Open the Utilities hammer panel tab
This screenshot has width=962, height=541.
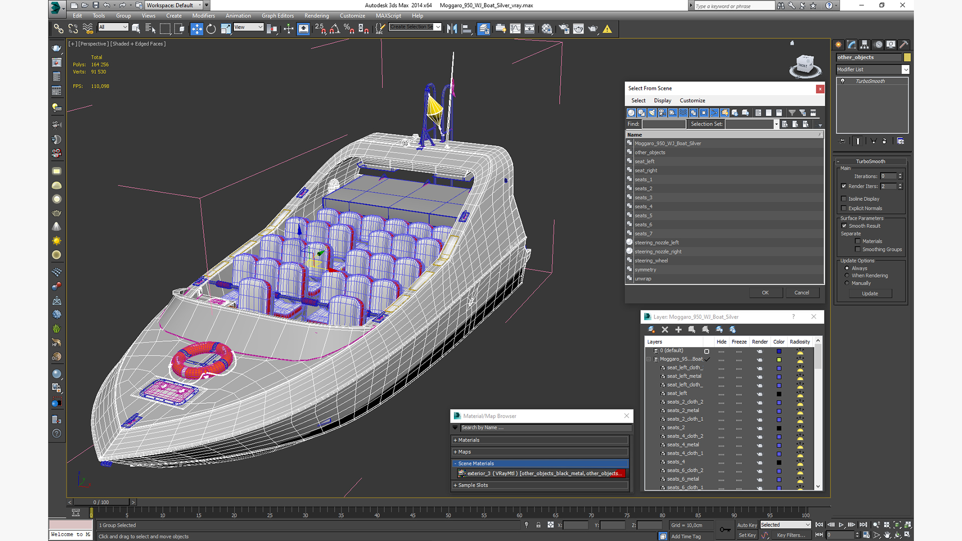904,45
